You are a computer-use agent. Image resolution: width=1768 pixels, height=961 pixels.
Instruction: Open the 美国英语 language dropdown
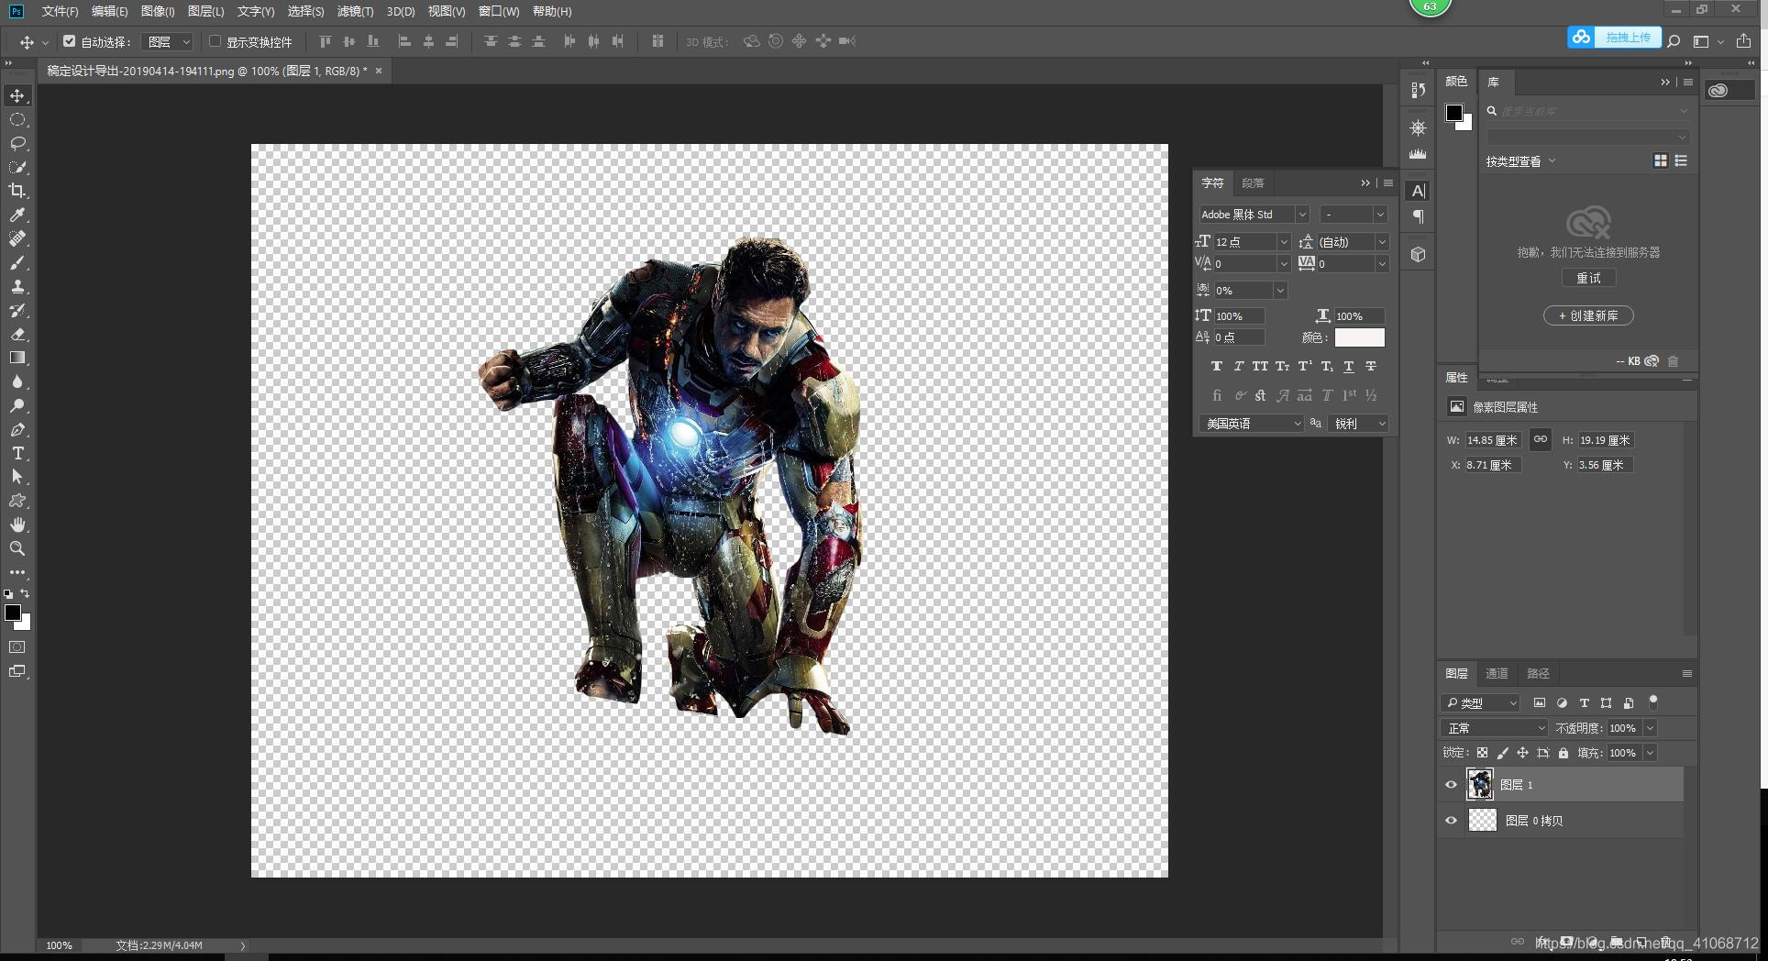point(1251,424)
